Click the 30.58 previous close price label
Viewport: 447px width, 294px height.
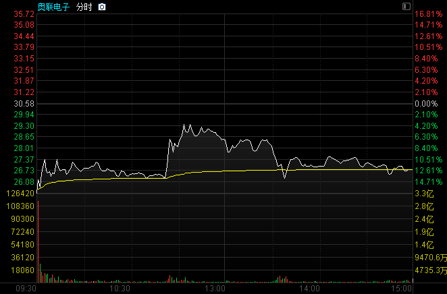pos(24,104)
